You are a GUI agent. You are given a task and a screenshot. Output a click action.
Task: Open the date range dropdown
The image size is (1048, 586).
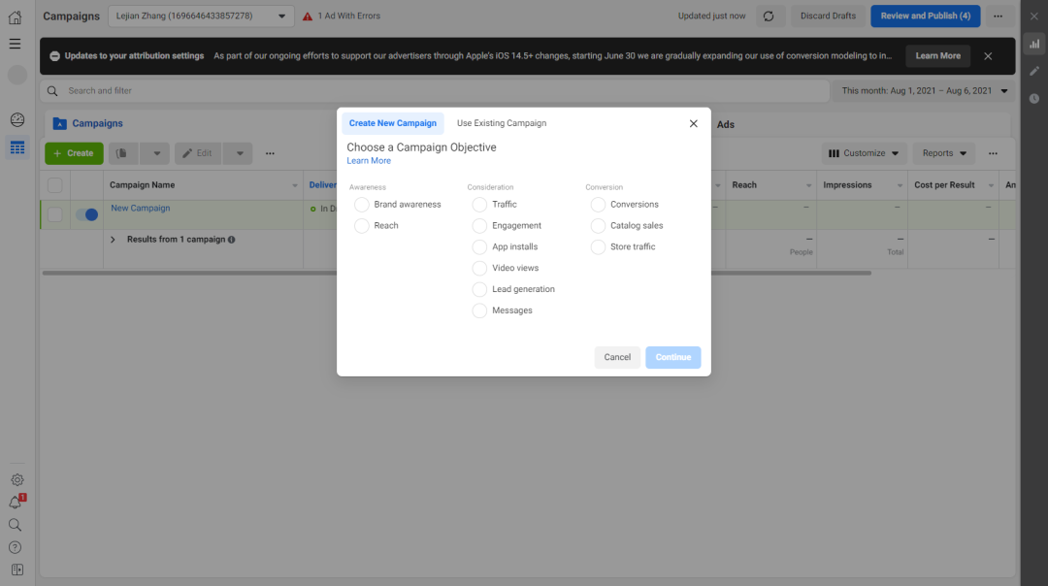pyautogui.click(x=925, y=91)
